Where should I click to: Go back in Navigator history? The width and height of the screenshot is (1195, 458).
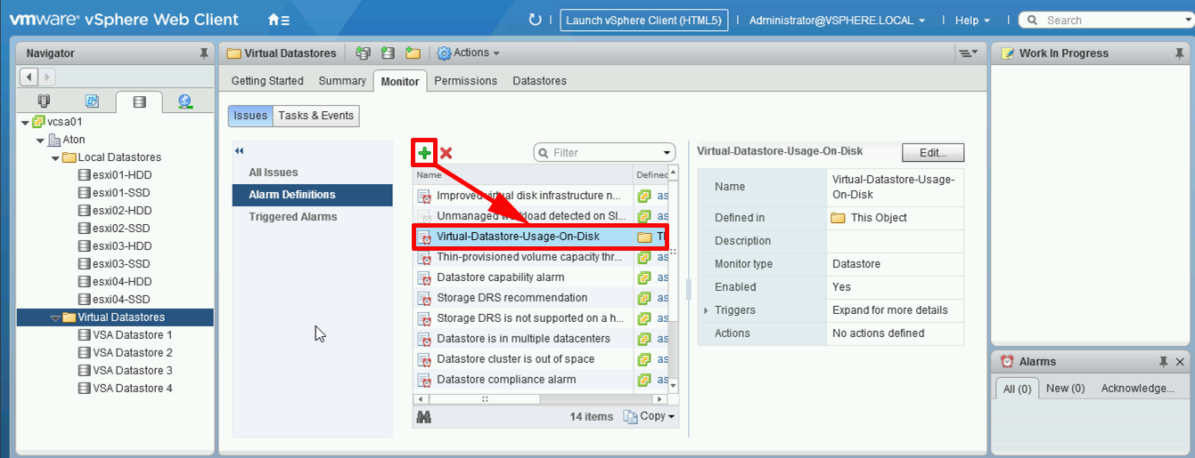coord(29,77)
